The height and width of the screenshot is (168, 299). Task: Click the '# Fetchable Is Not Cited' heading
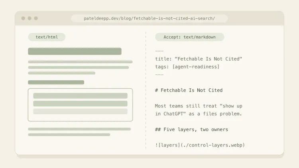point(189,90)
